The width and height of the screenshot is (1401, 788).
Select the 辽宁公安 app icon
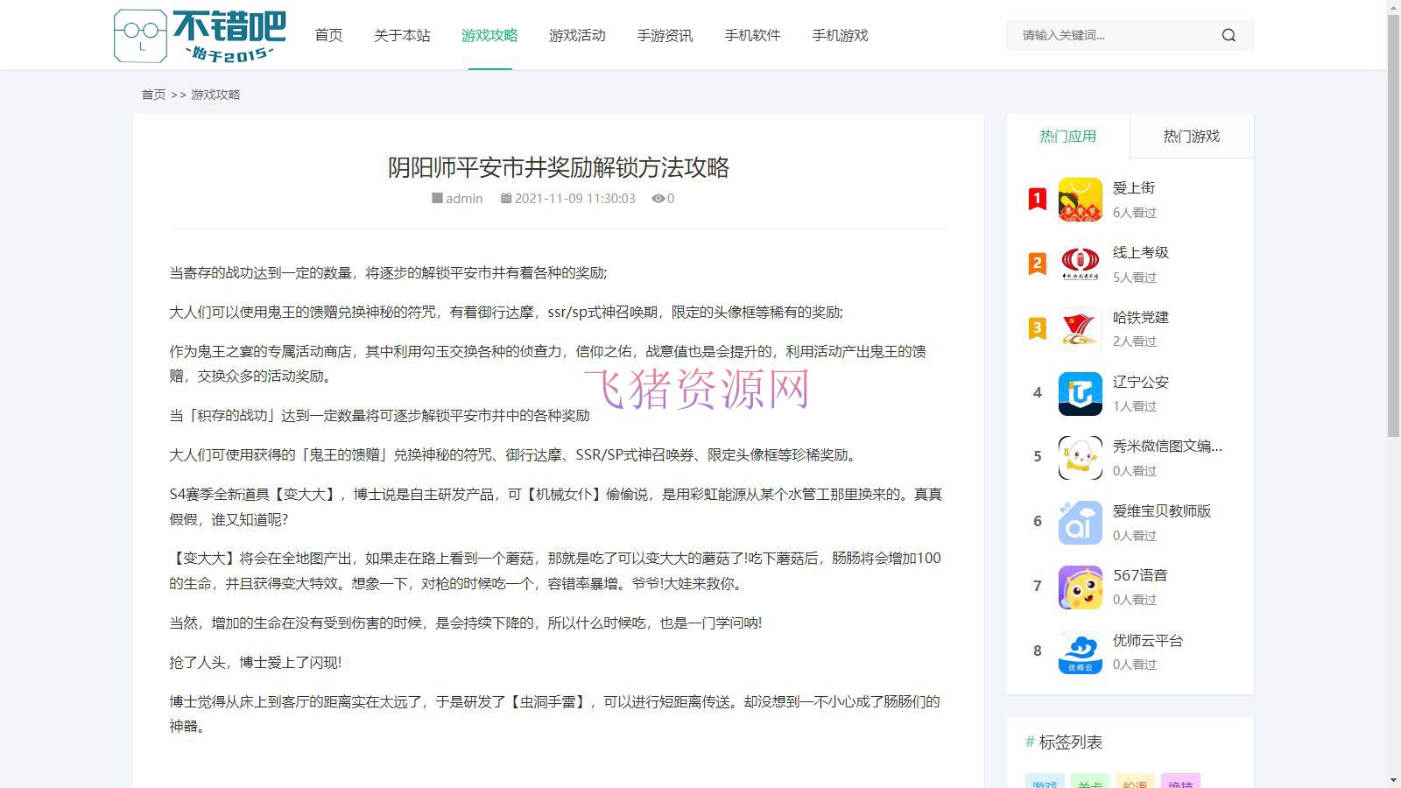[x=1081, y=393]
